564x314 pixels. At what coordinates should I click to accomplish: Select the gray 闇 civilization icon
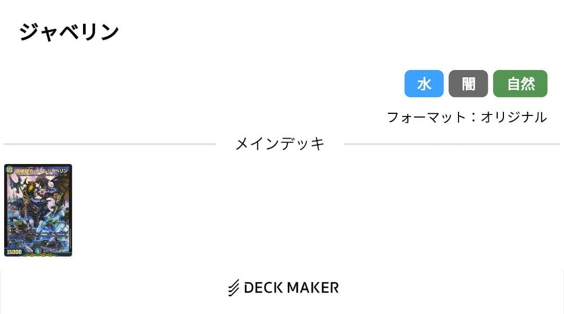pyautogui.click(x=468, y=84)
